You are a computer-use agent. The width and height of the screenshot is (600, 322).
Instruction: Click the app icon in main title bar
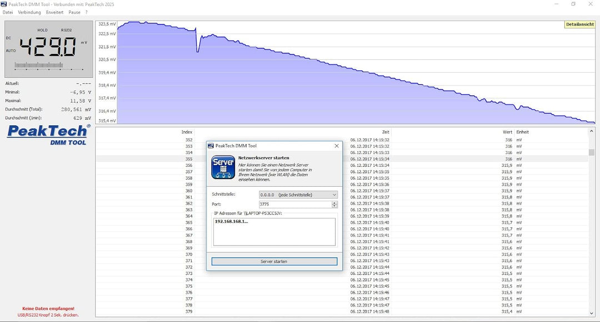[x=4, y=4]
